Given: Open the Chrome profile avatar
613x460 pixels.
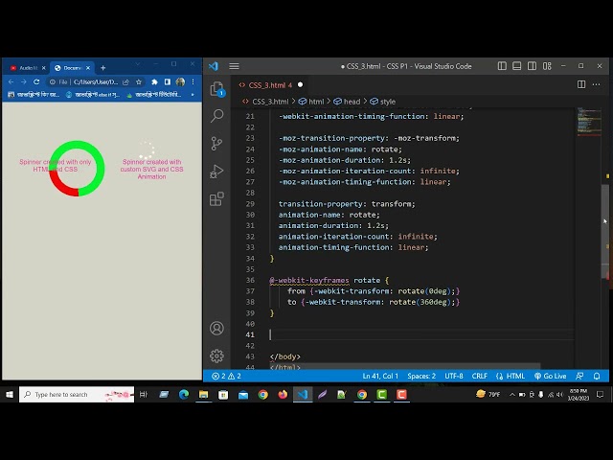Looking at the screenshot, I should point(180,81).
